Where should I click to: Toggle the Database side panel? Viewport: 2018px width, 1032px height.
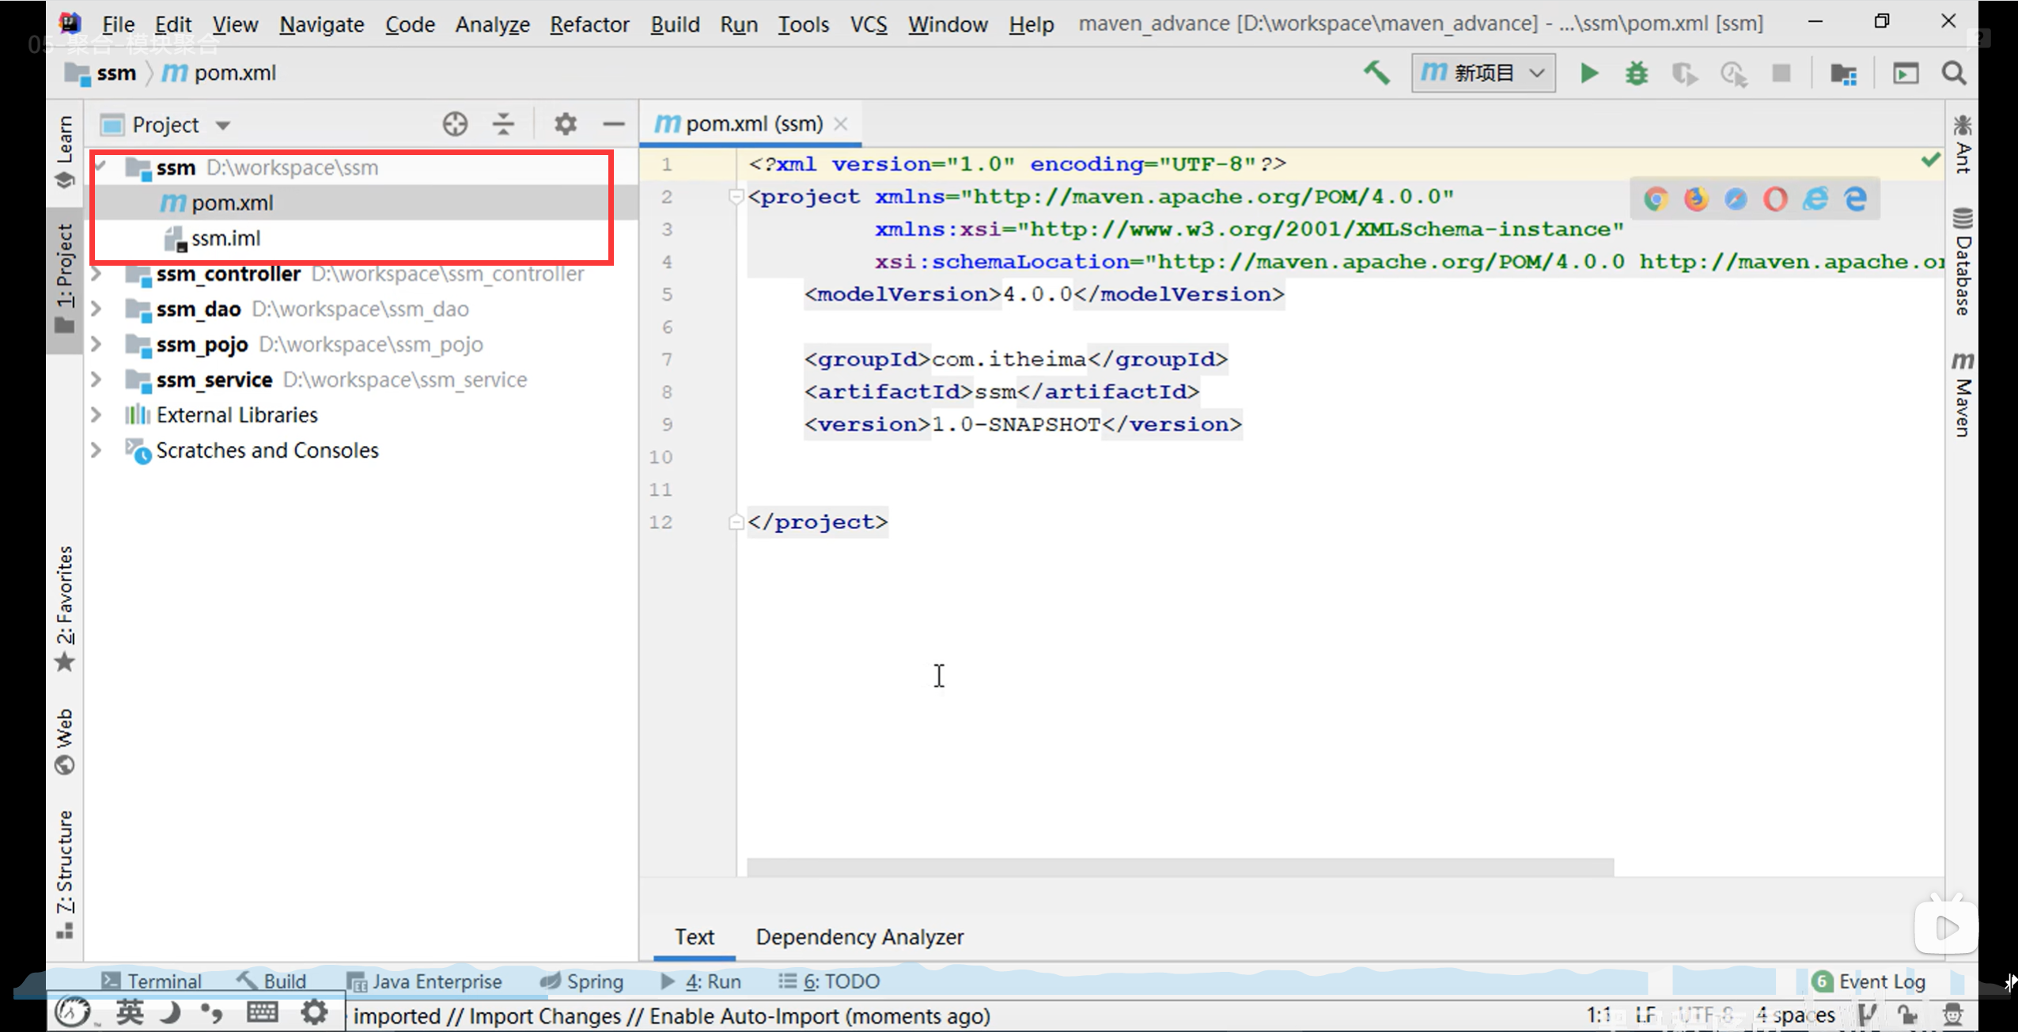(1962, 263)
